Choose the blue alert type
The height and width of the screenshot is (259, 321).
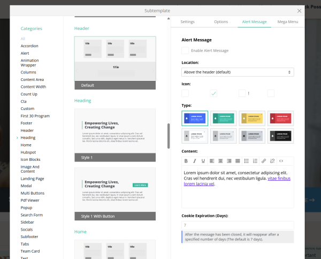(x=195, y=119)
